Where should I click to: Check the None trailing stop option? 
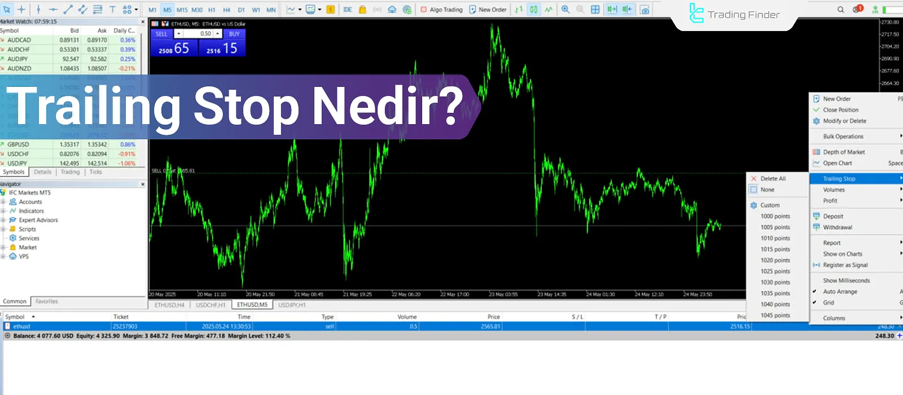(767, 190)
